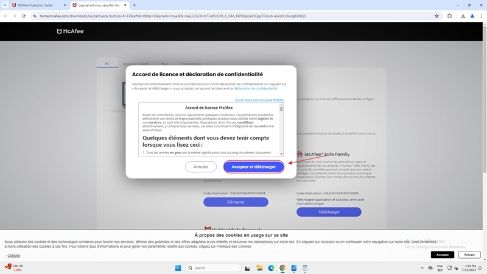Screen dimensions: 487x274
Task: Open Windows Start menu
Action: [x=178, y=268]
